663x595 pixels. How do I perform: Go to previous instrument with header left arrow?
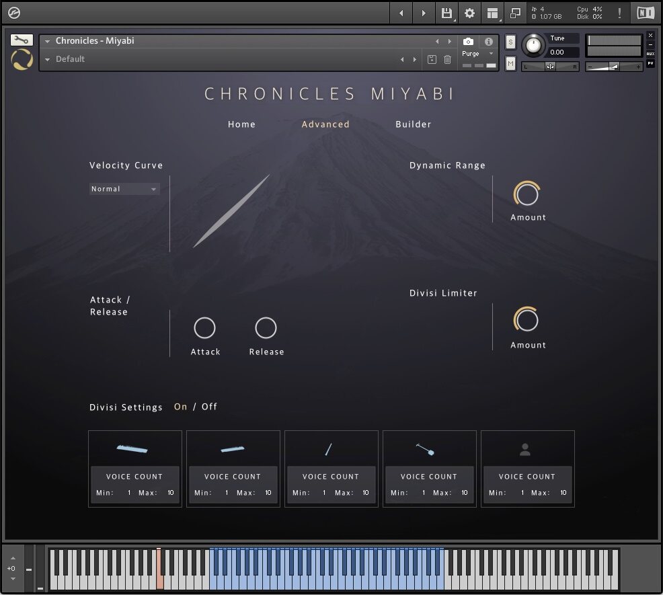[x=401, y=13]
